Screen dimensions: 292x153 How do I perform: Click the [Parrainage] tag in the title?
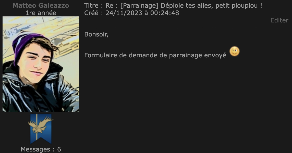[x=139, y=6]
